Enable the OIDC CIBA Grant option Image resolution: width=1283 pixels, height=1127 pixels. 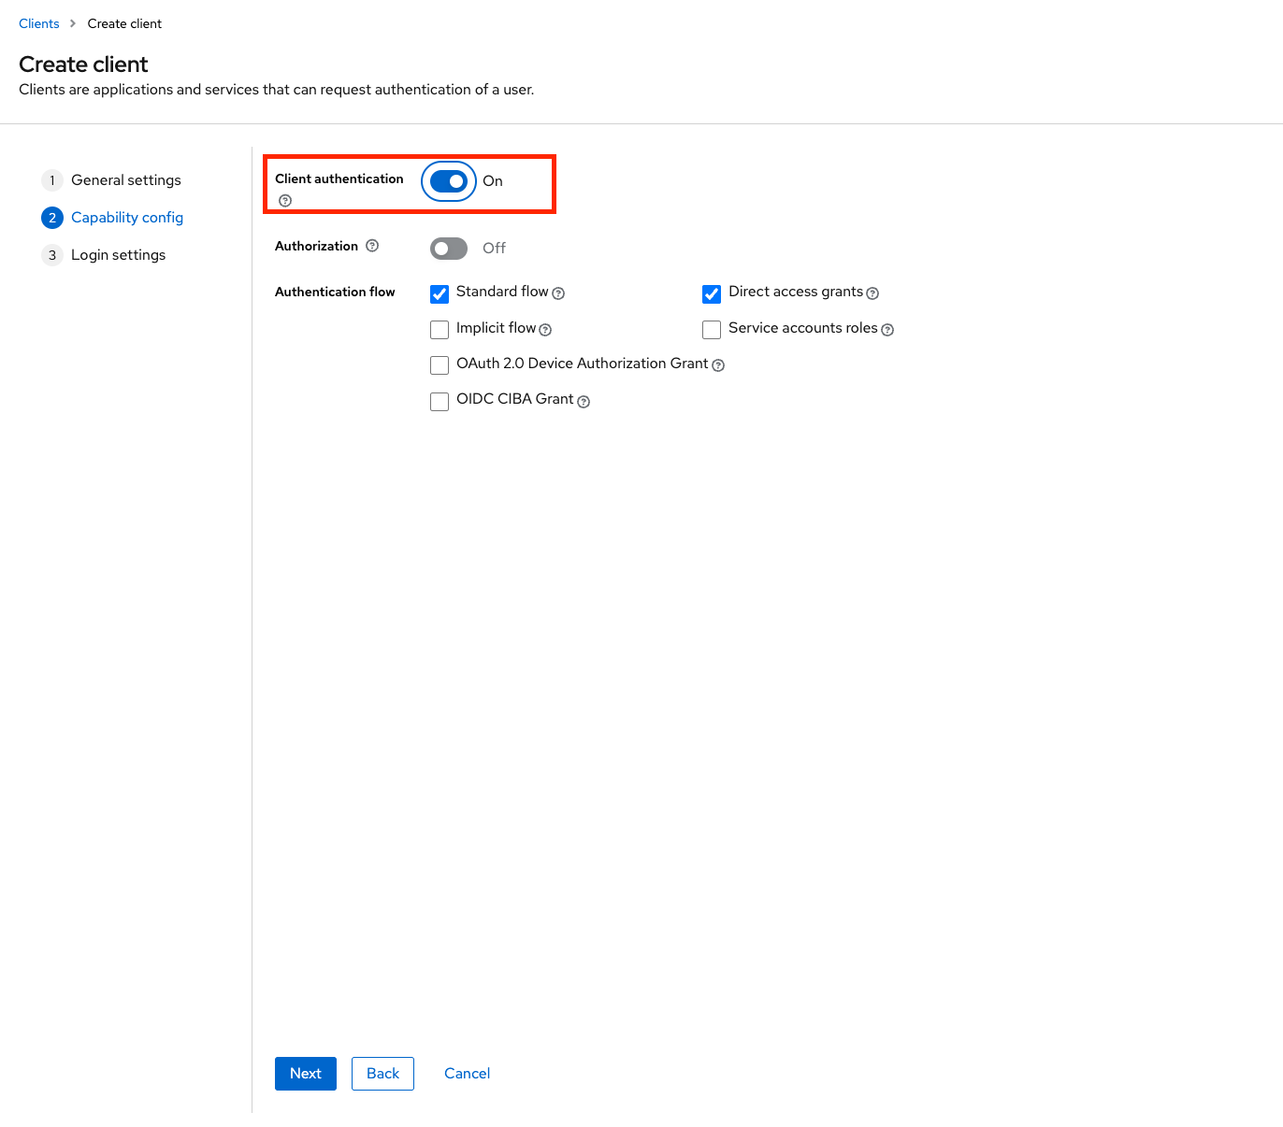tap(440, 401)
